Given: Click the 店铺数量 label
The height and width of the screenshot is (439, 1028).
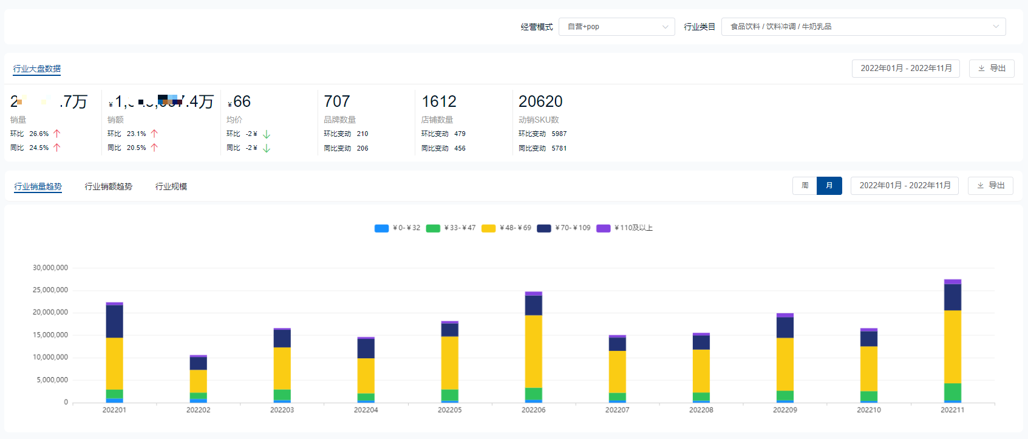Looking at the screenshot, I should point(437,120).
